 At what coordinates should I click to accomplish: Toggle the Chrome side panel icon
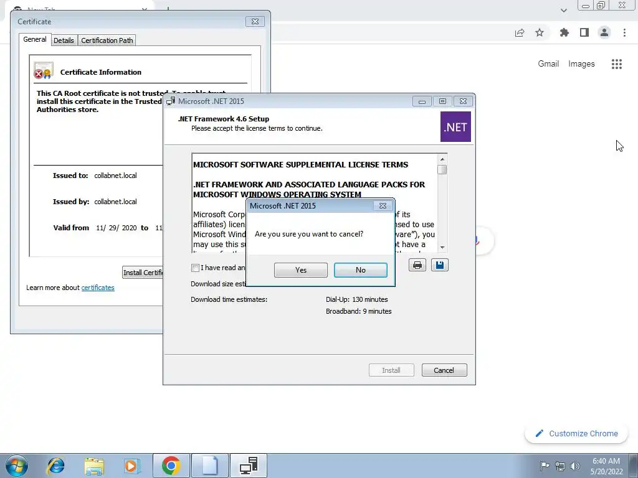point(584,32)
